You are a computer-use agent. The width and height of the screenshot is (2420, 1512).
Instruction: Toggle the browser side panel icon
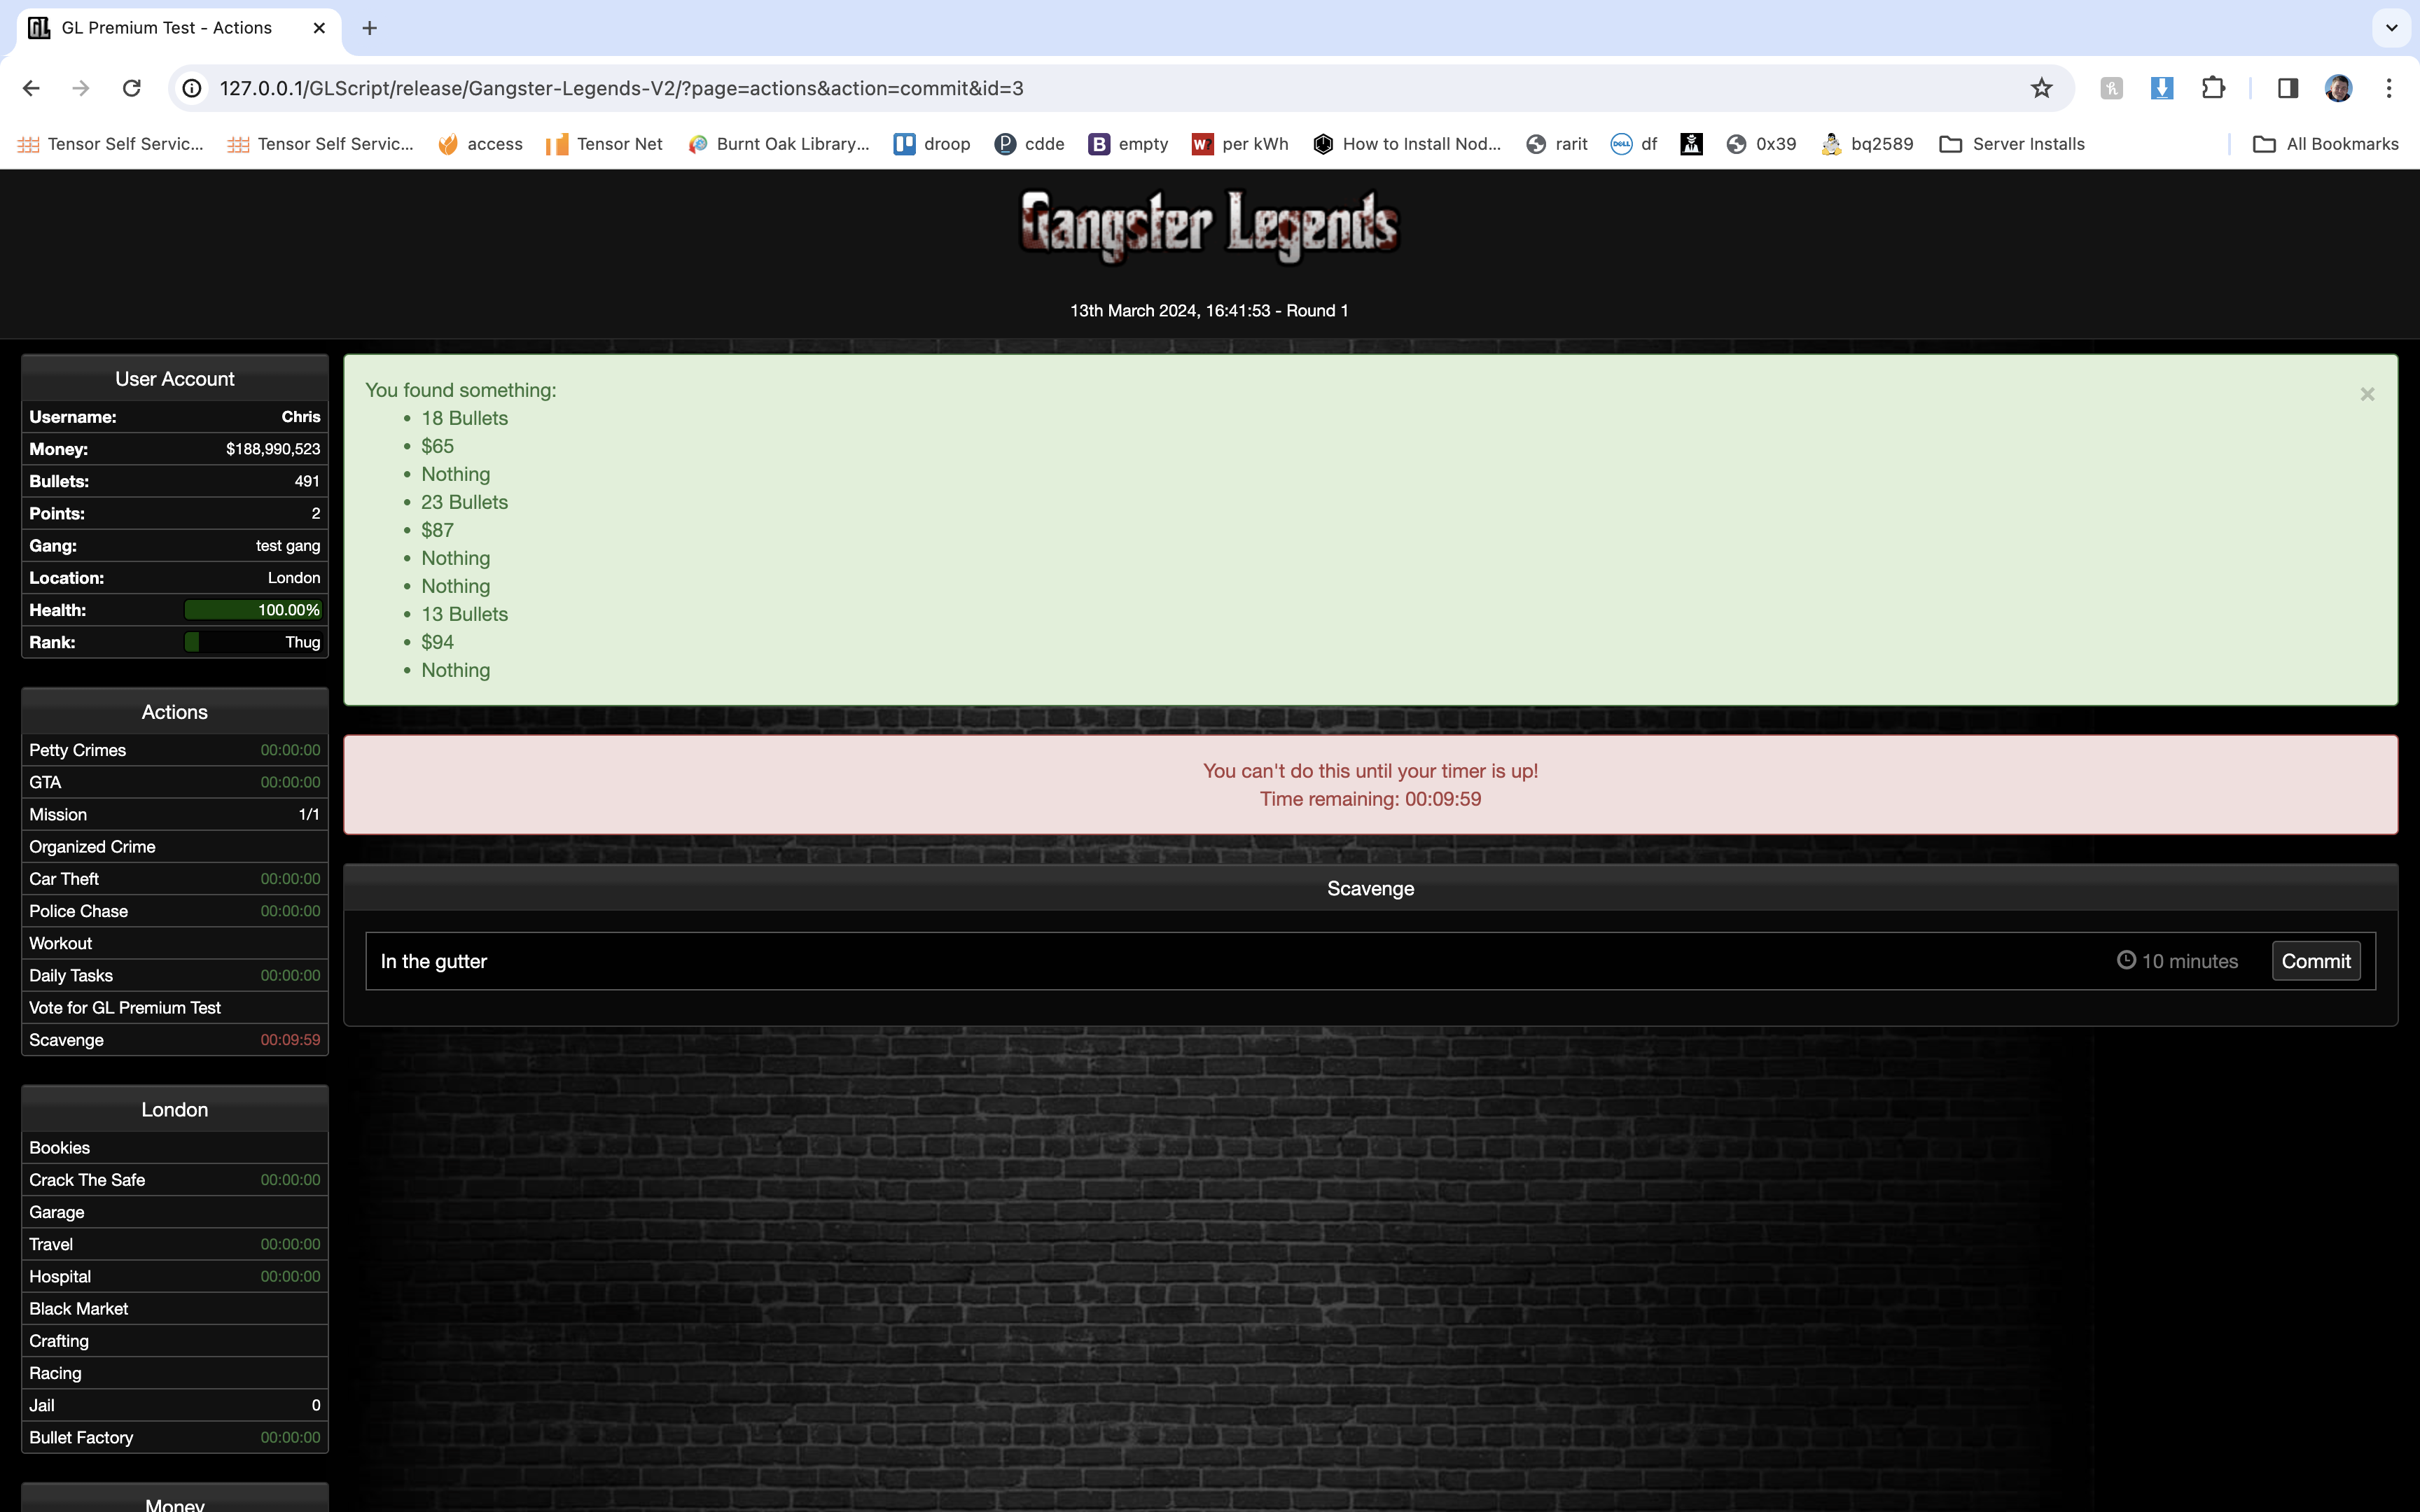2287,88
